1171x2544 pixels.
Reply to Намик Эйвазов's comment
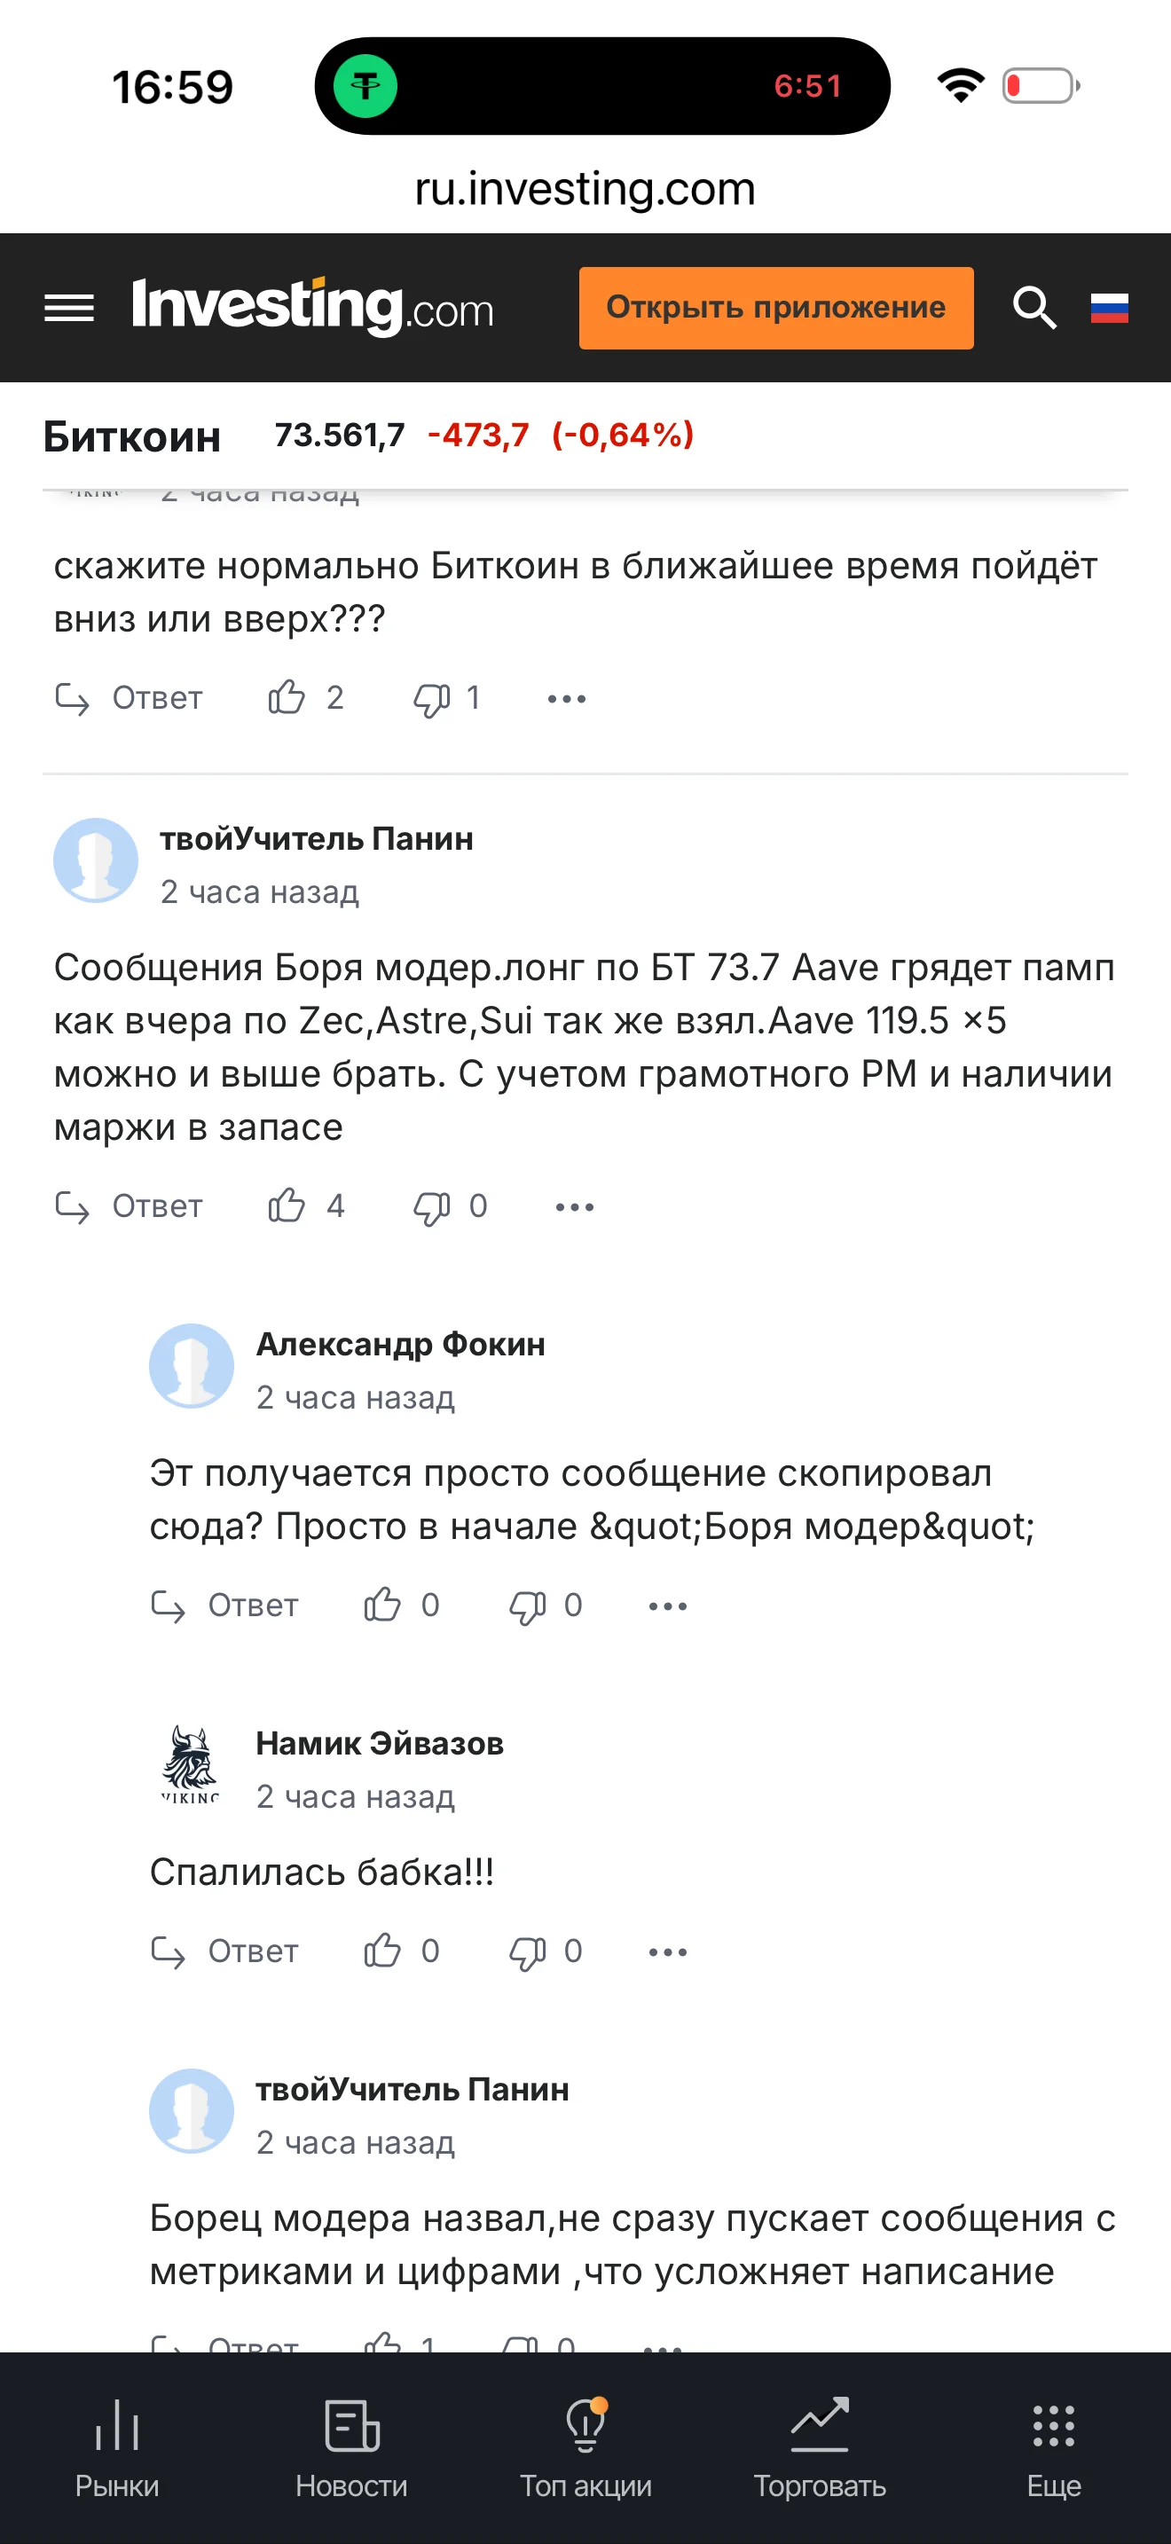click(224, 1951)
